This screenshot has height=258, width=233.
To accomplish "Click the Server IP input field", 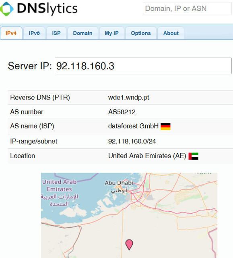I will [143, 66].
